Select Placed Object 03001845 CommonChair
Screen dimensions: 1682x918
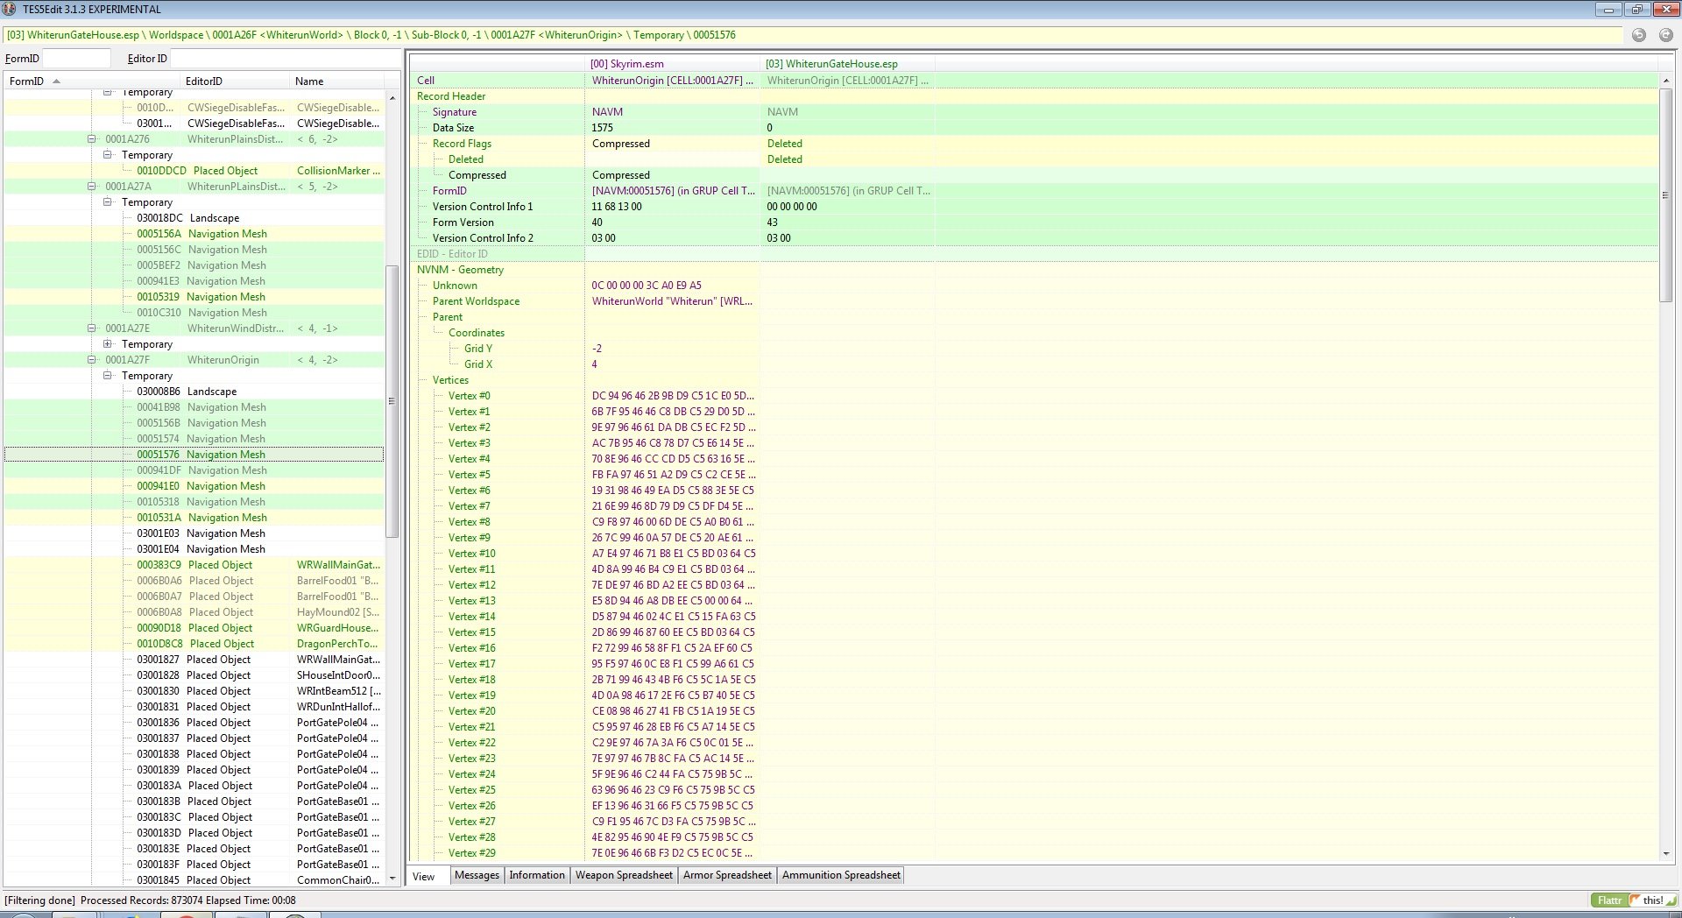194,880
